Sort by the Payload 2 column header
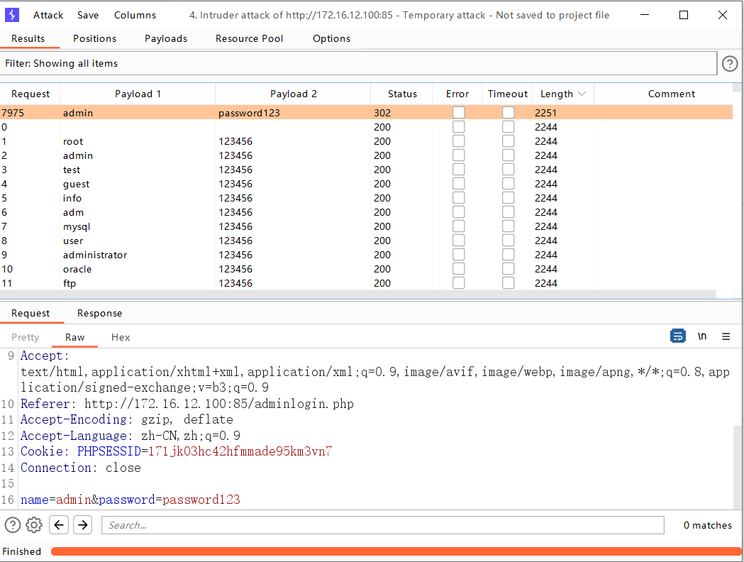The image size is (744, 562). tap(293, 94)
